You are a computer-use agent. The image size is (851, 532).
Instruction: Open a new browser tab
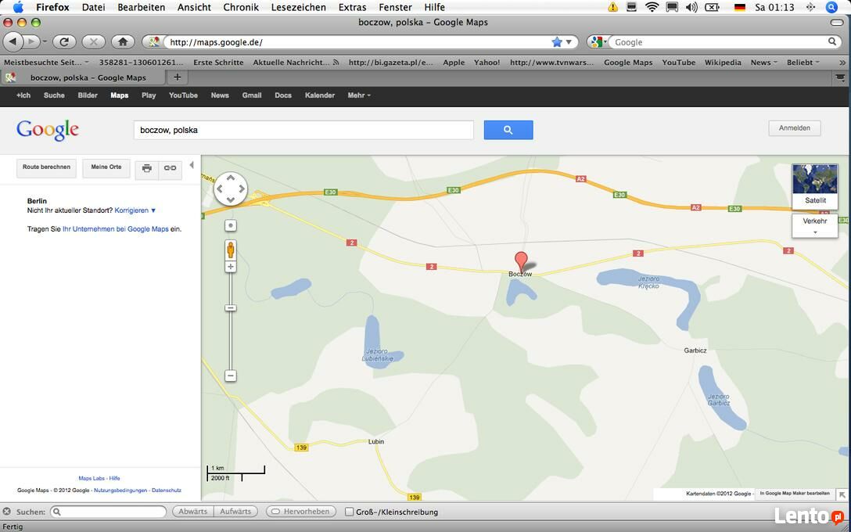(x=177, y=77)
